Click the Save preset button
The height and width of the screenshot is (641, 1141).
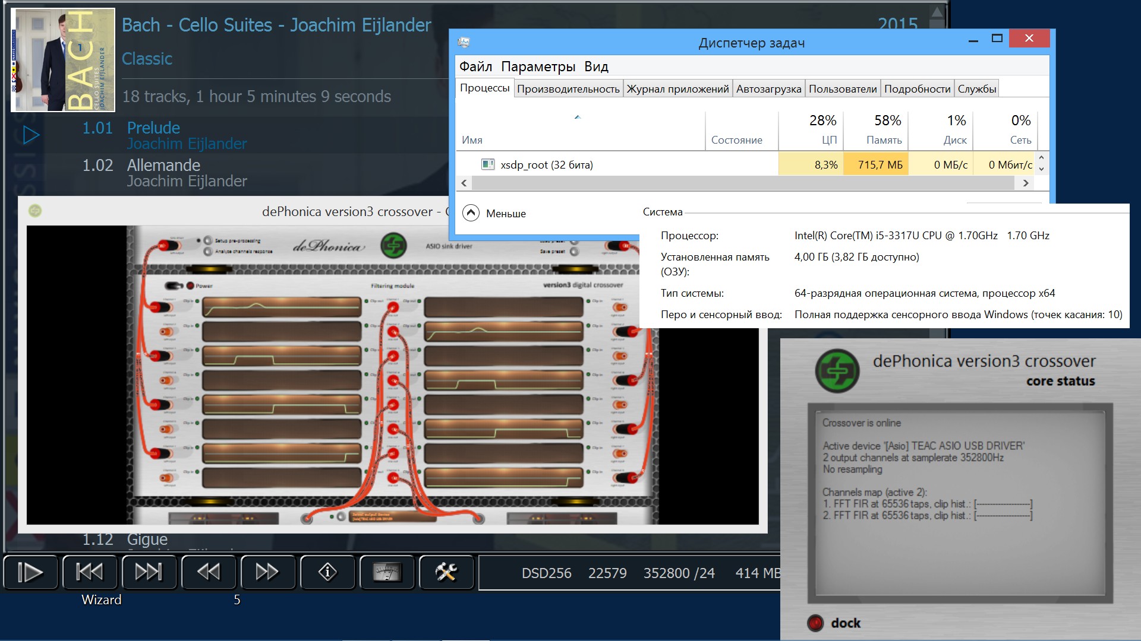(574, 252)
